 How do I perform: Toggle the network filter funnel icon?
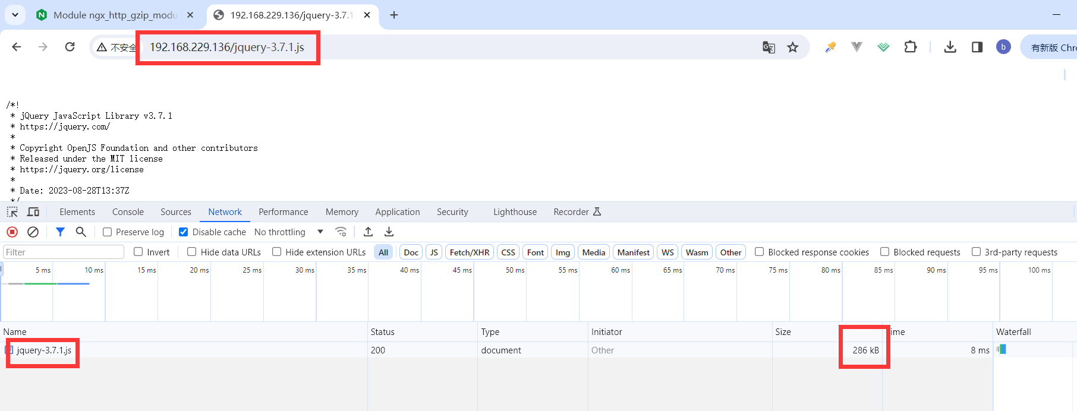pyautogui.click(x=60, y=232)
